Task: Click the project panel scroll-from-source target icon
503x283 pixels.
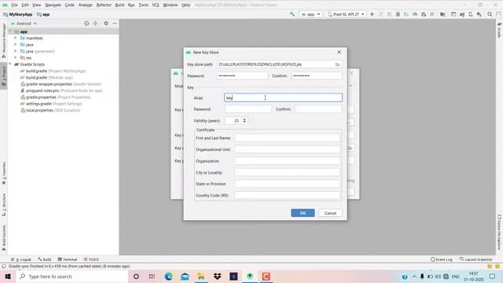Action: click(86, 24)
